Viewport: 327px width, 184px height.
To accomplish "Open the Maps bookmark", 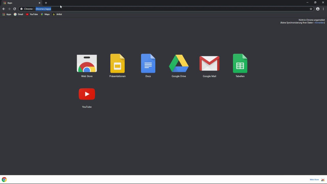I will (x=45, y=14).
